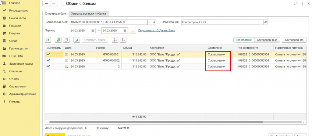Open Операции section

(16, 71)
